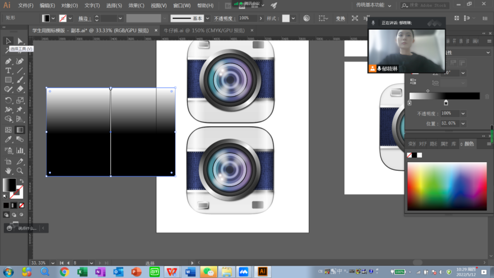Choose the Eyedropper tool

[8, 140]
